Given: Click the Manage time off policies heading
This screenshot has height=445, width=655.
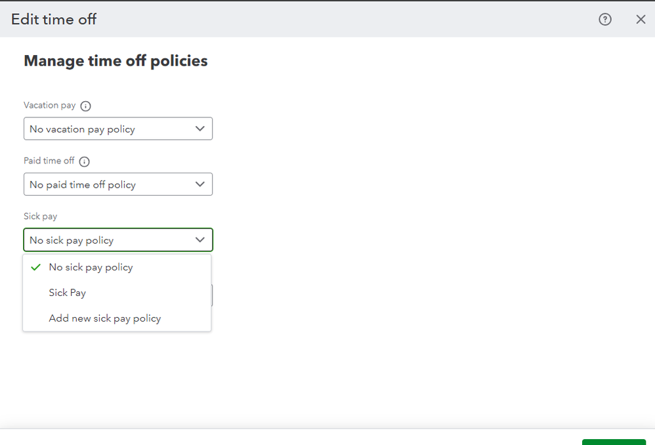Looking at the screenshot, I should (116, 61).
